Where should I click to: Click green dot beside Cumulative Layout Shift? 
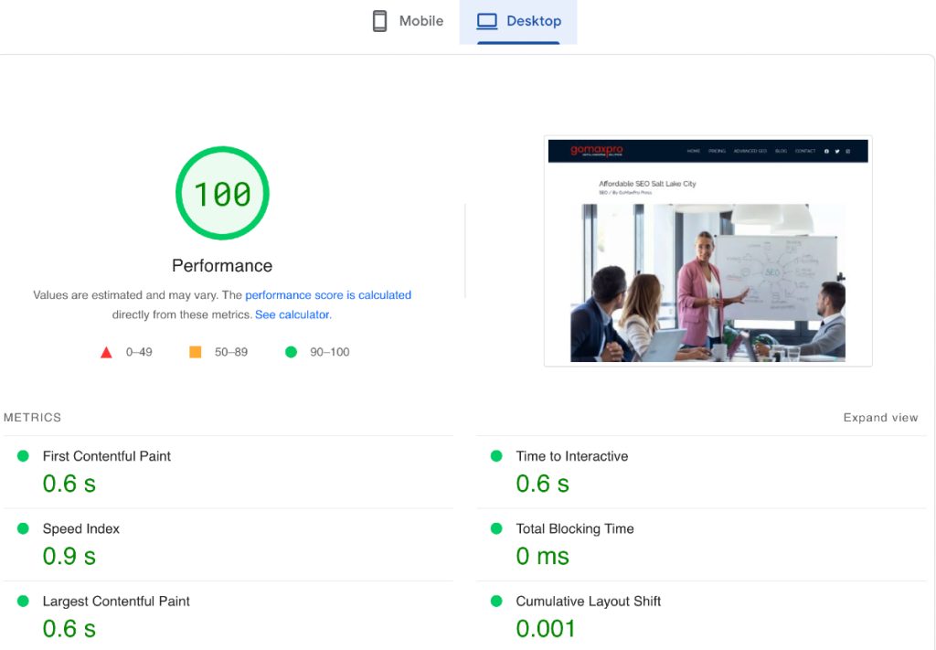click(x=496, y=601)
